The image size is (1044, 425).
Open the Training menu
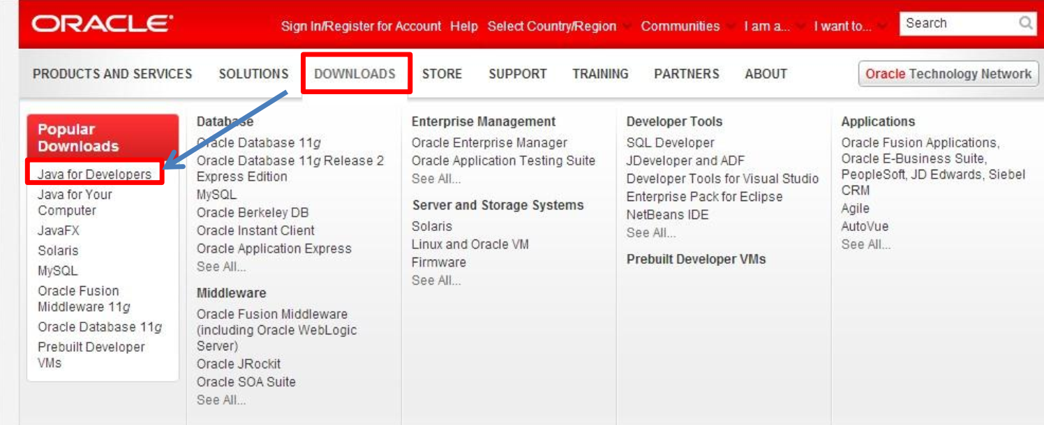(x=600, y=74)
